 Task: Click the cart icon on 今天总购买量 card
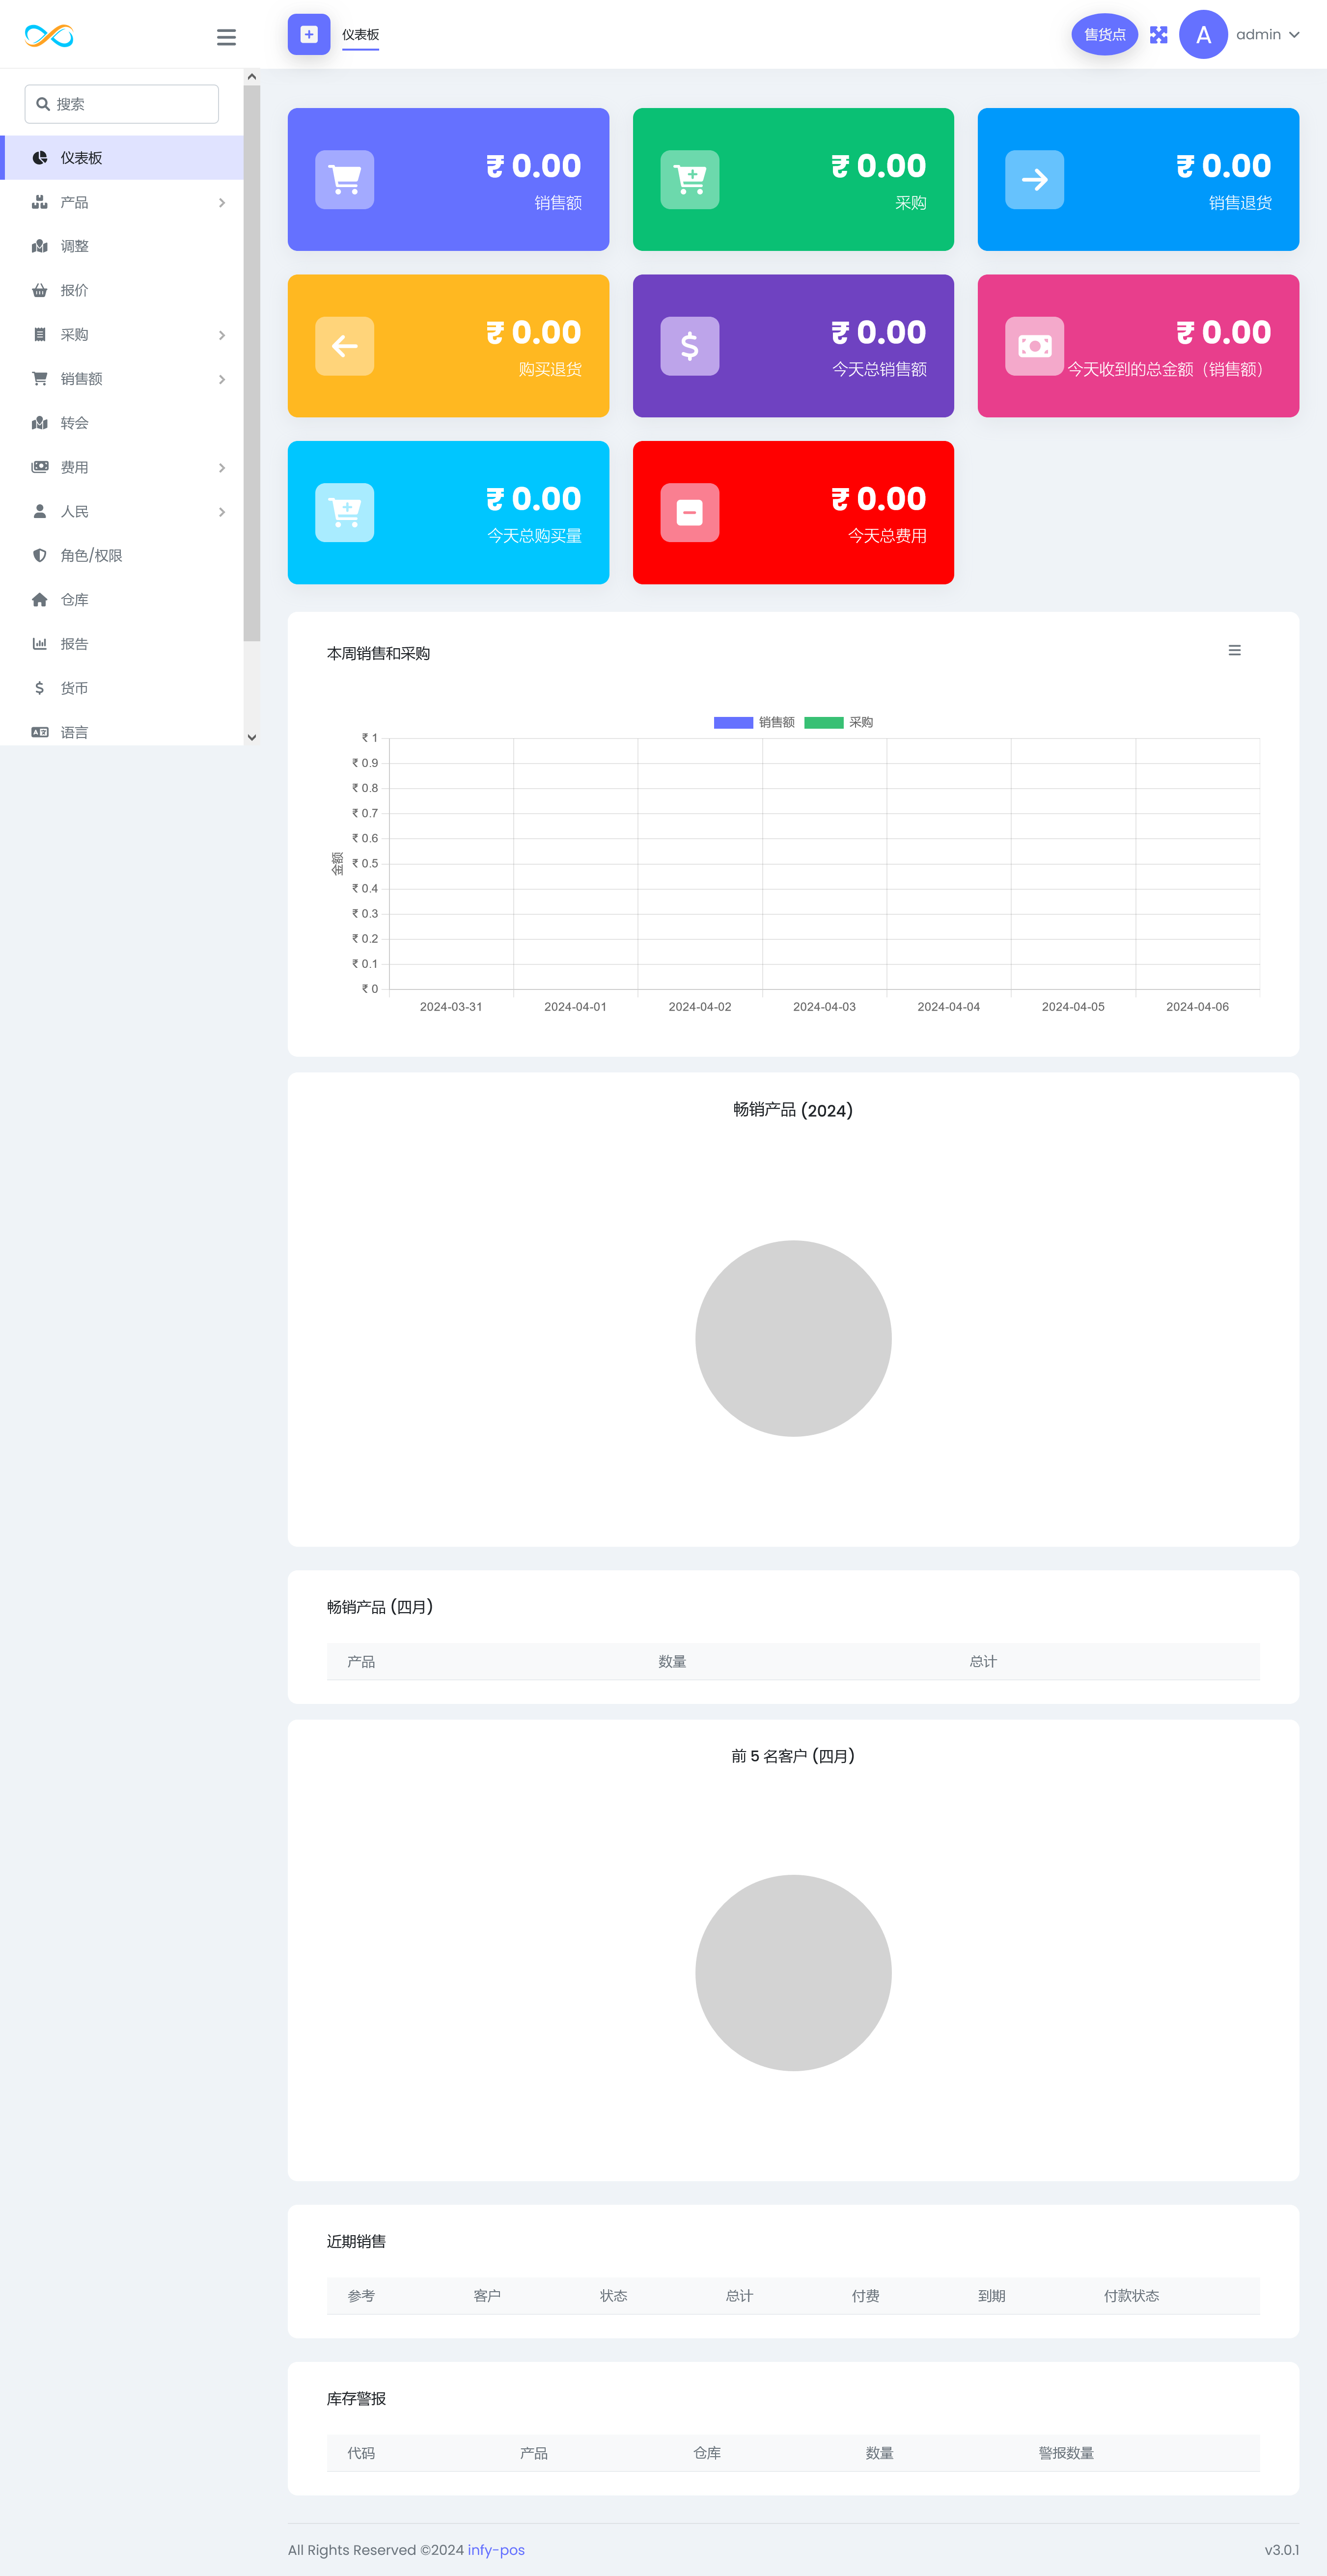345,513
